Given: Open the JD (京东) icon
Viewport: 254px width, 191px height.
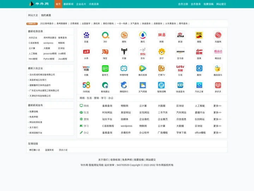Looking at the screenshot, I should click(x=143, y=52).
